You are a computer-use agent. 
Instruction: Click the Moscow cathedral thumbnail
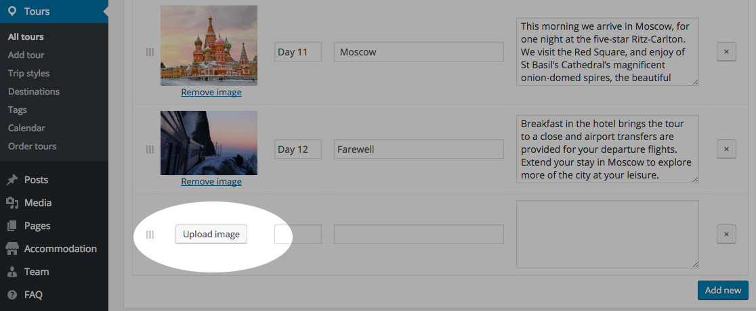point(209,45)
